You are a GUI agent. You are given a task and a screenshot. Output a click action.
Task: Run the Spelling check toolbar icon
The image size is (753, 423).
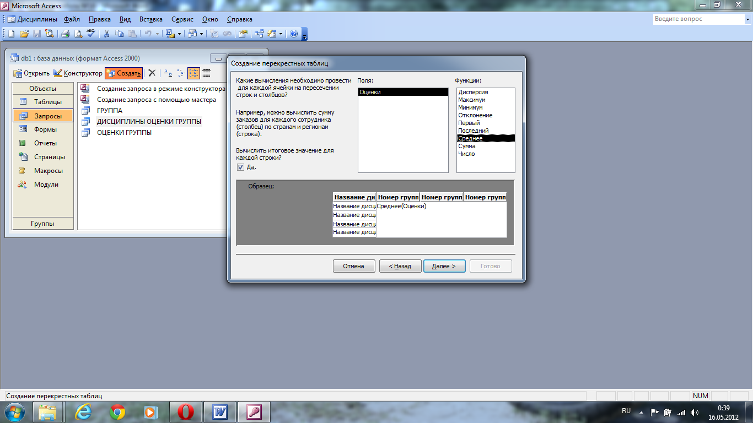[91, 34]
